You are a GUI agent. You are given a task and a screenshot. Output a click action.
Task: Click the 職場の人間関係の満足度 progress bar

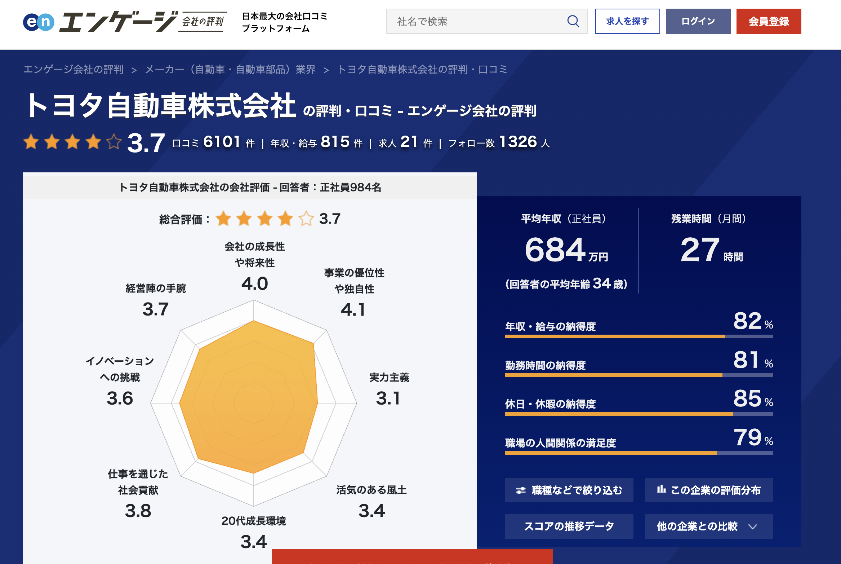click(639, 453)
